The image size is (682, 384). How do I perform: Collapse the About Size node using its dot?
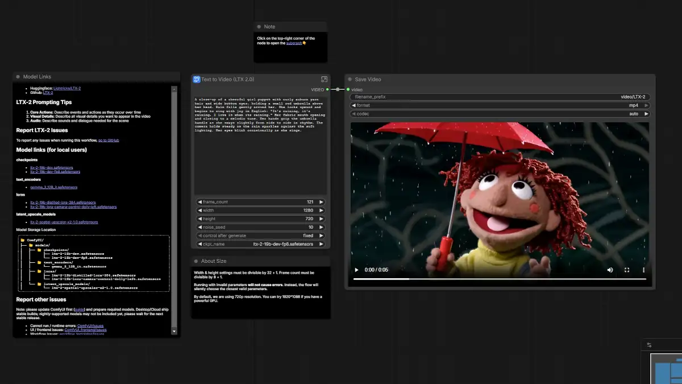click(x=196, y=261)
